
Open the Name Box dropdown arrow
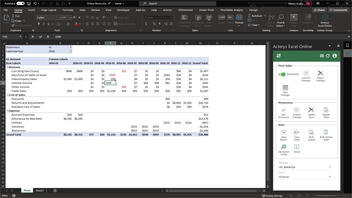tap(20, 37)
